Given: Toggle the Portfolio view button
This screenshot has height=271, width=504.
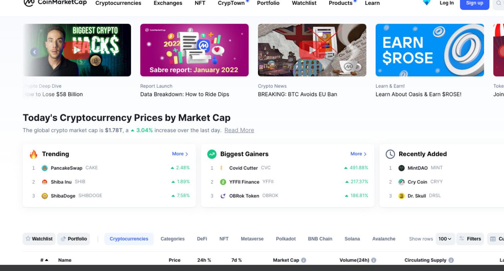Looking at the screenshot, I should click(x=74, y=239).
